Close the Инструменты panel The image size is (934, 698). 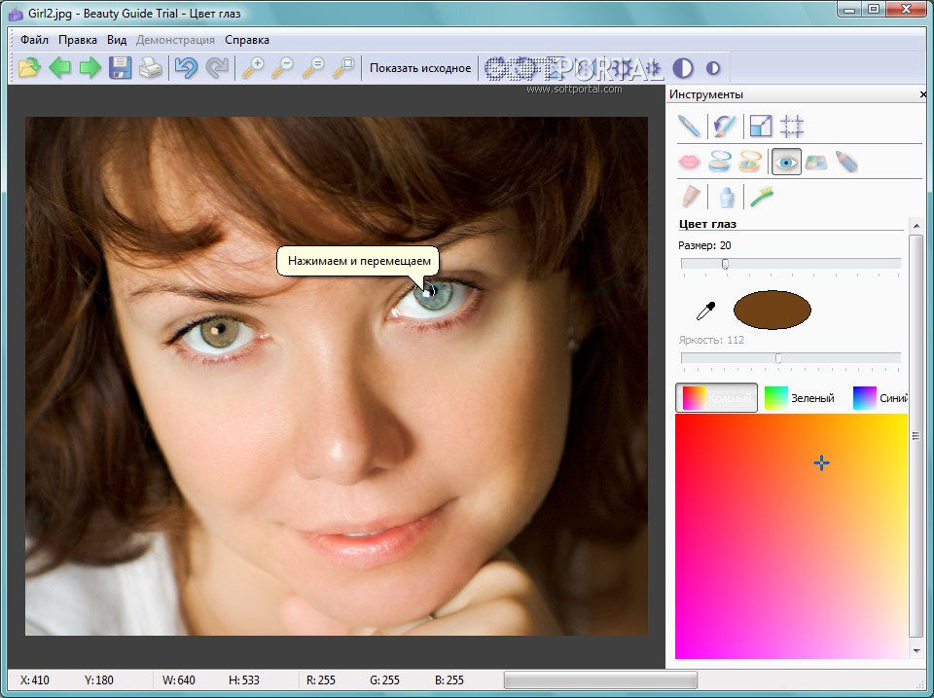(x=923, y=94)
